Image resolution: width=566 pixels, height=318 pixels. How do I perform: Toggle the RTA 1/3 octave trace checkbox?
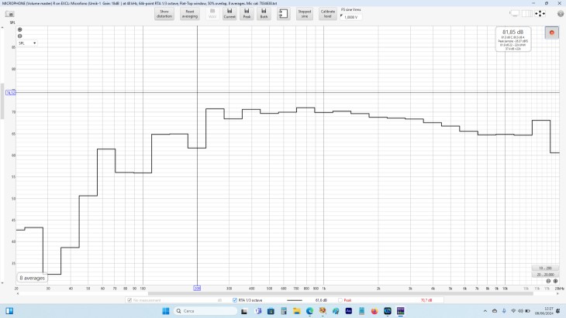point(235,300)
